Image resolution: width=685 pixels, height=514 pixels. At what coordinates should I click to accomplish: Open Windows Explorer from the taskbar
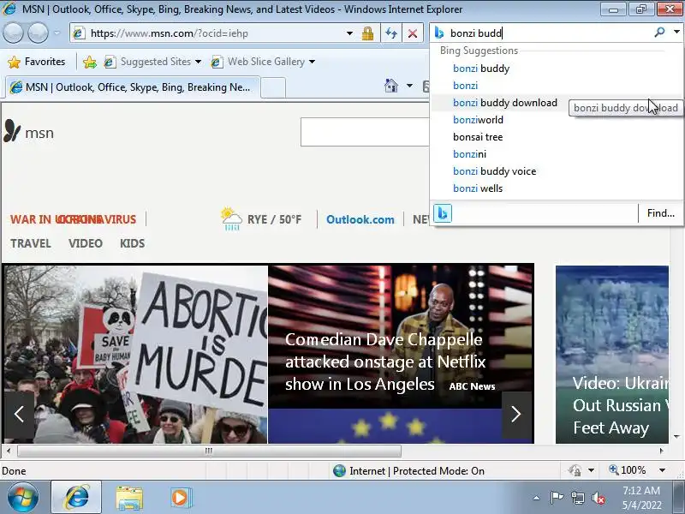[x=129, y=498]
